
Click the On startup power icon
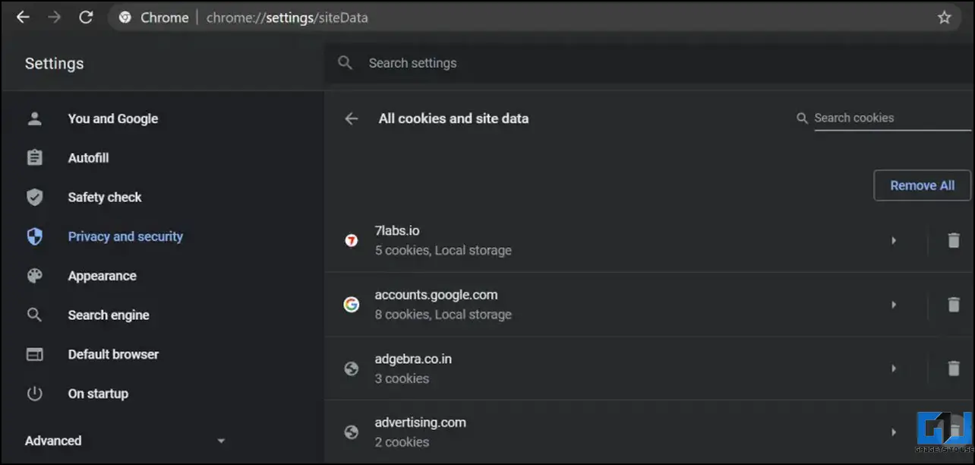coord(35,394)
